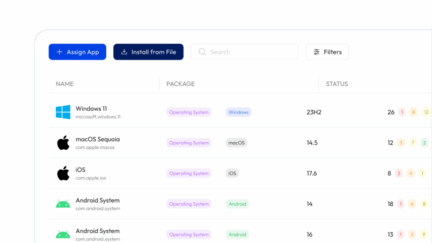
Task: Select the gray macOS platform tag
Action: 236,143
